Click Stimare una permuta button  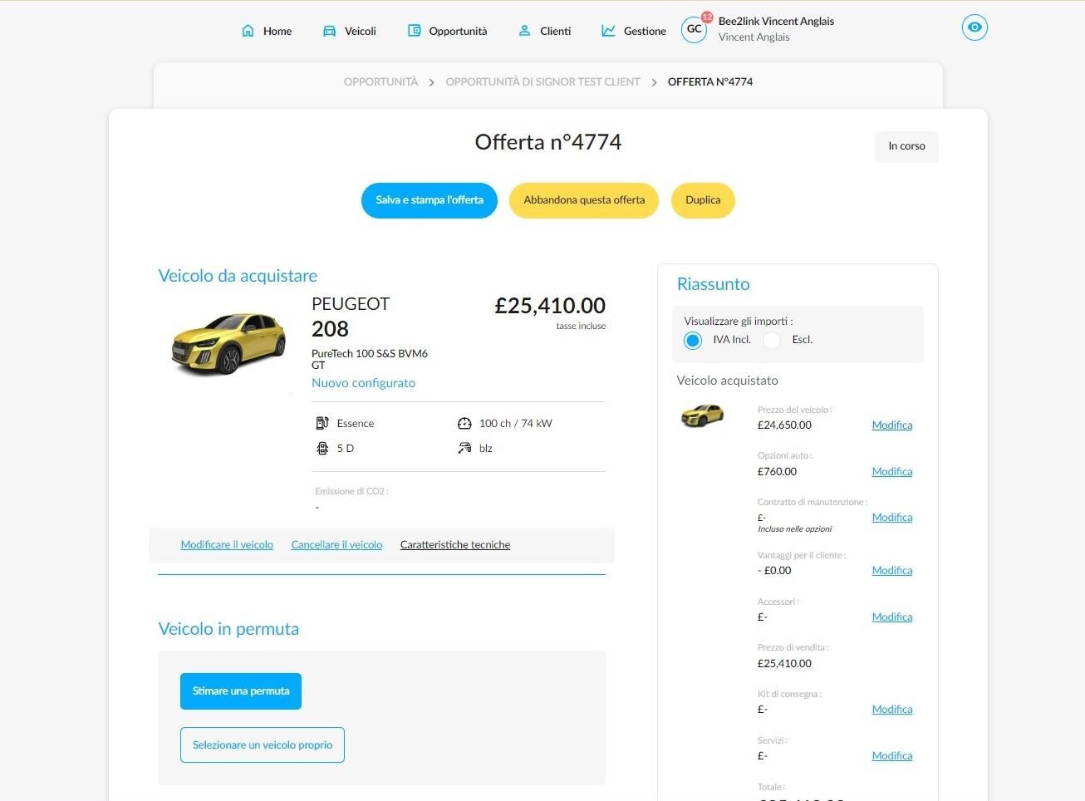[241, 691]
